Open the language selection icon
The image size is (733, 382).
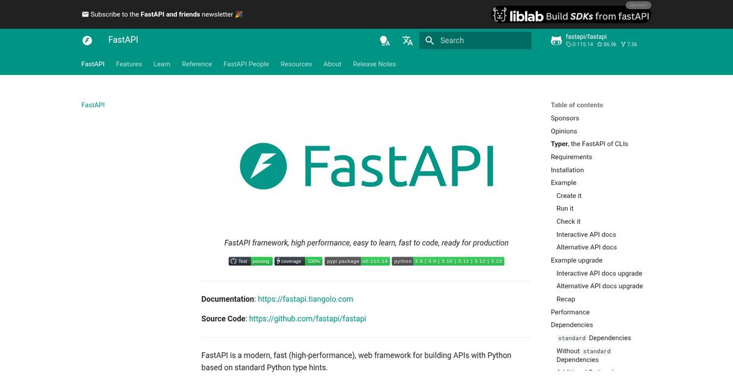407,41
